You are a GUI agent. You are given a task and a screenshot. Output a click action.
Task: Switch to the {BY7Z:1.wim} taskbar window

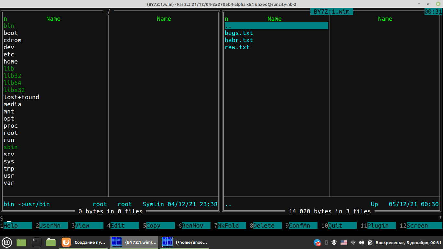click(134, 242)
